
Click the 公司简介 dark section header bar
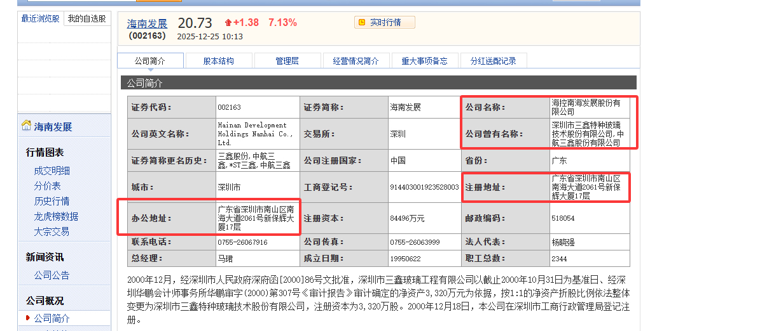tap(378, 82)
